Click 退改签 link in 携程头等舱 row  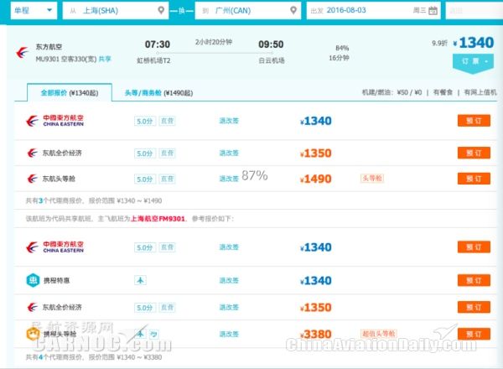pos(229,334)
